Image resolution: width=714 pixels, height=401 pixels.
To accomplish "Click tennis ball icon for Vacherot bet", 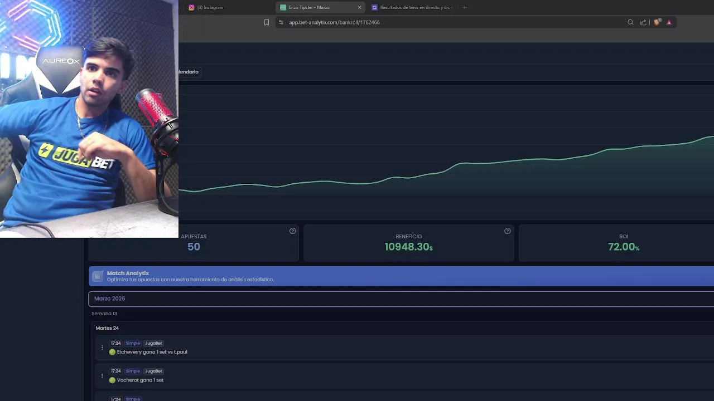I will tap(112, 380).
